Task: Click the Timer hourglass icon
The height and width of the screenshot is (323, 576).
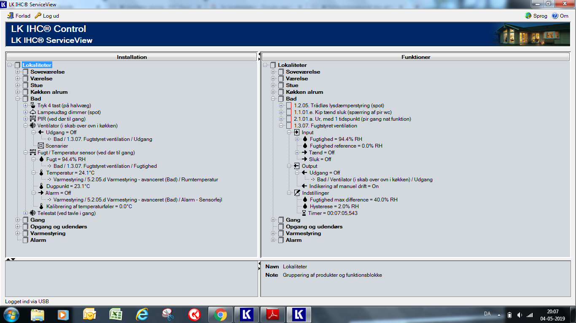Action: pos(304,213)
